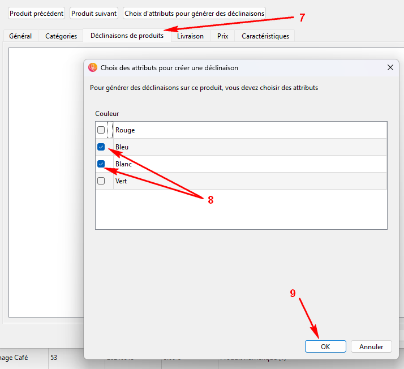
Task: Enable the Vert color checkbox
Action: [101, 181]
